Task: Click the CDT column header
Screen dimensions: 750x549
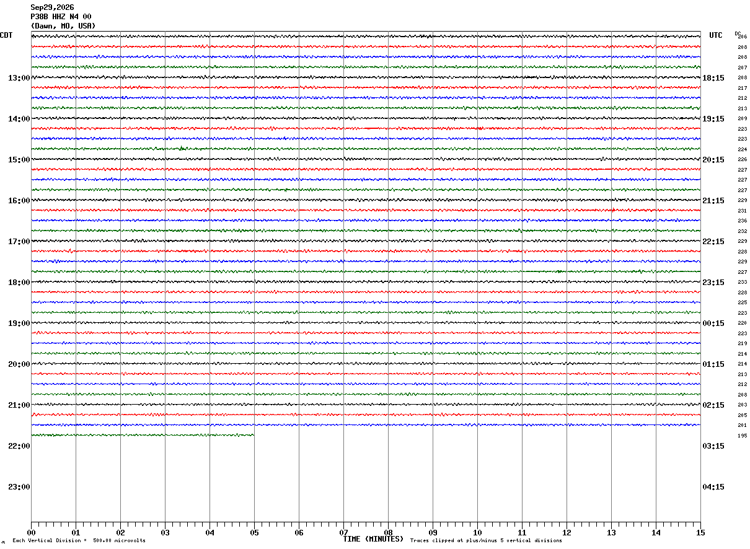Action: click(x=6, y=35)
